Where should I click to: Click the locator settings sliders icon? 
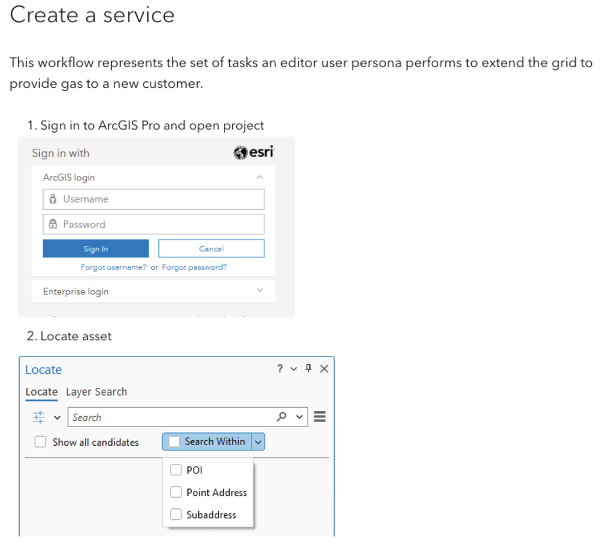click(39, 417)
